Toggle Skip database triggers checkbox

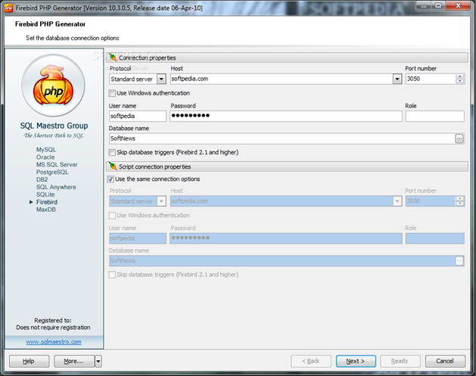point(113,152)
